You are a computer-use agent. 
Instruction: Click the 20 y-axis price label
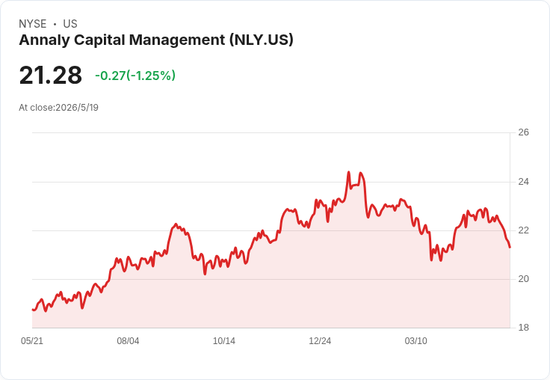tap(523, 279)
